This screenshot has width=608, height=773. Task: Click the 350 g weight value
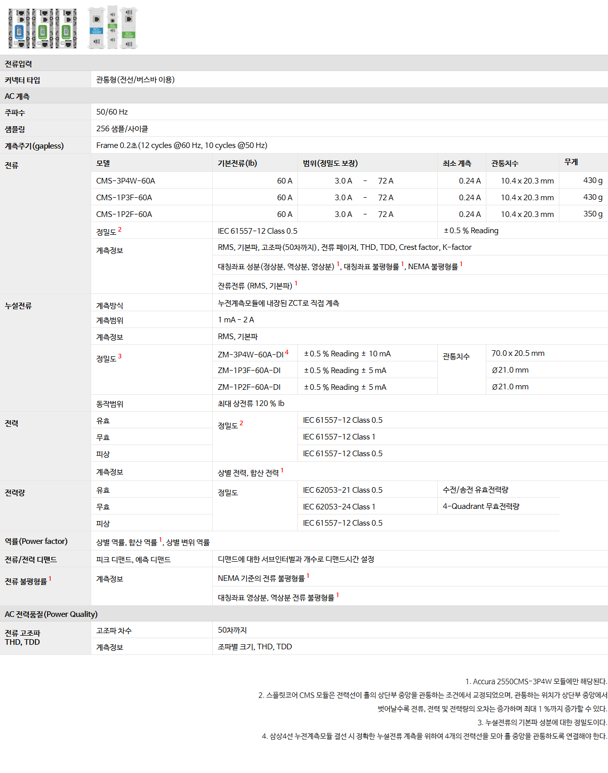(592, 214)
